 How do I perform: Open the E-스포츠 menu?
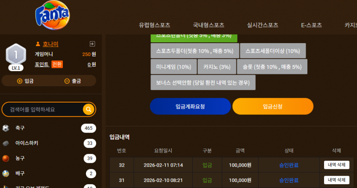point(311,25)
